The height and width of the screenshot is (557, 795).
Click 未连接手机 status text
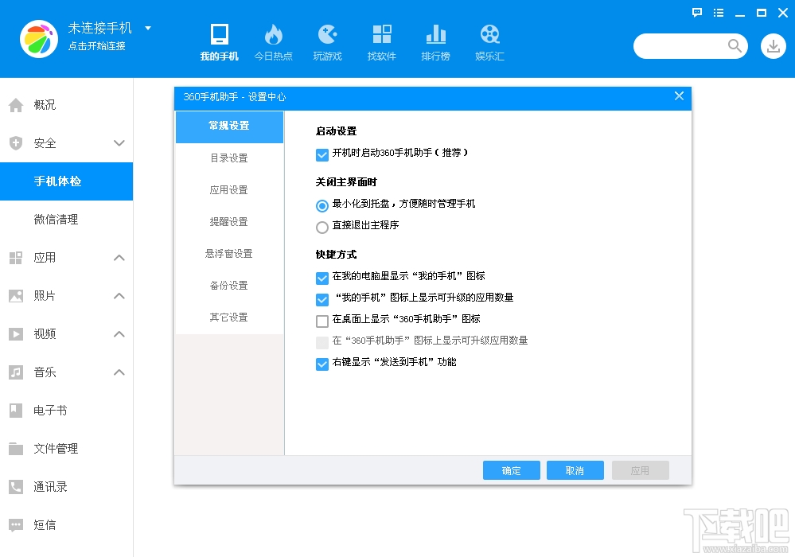coord(100,28)
